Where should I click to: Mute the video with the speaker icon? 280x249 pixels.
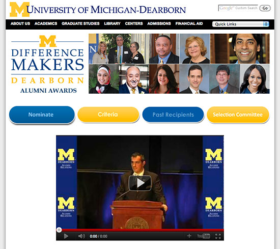81,236
